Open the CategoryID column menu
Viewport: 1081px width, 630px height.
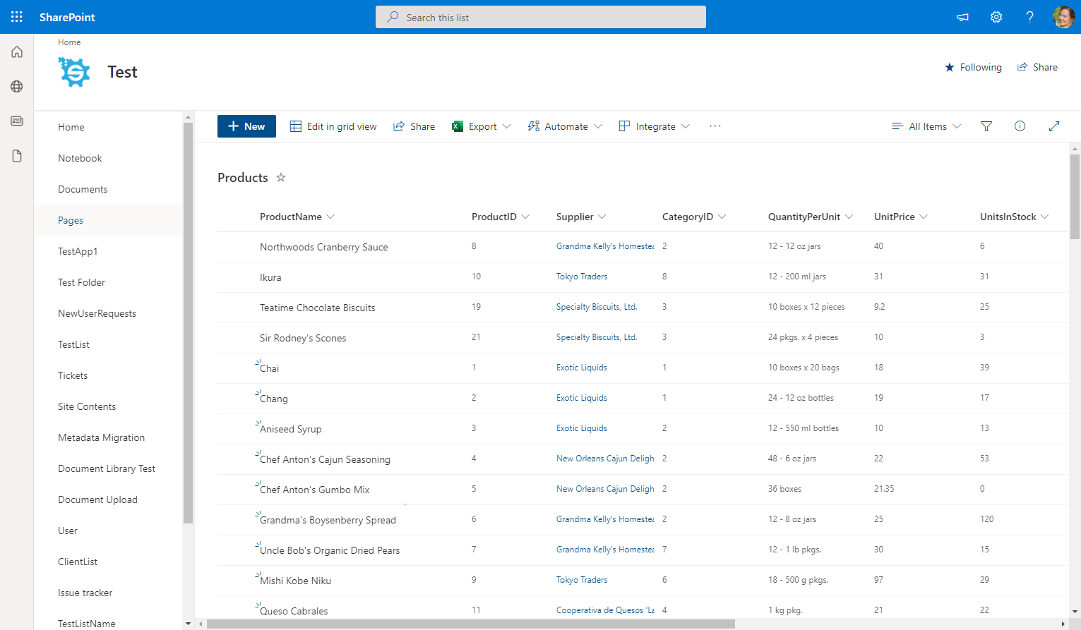(694, 217)
